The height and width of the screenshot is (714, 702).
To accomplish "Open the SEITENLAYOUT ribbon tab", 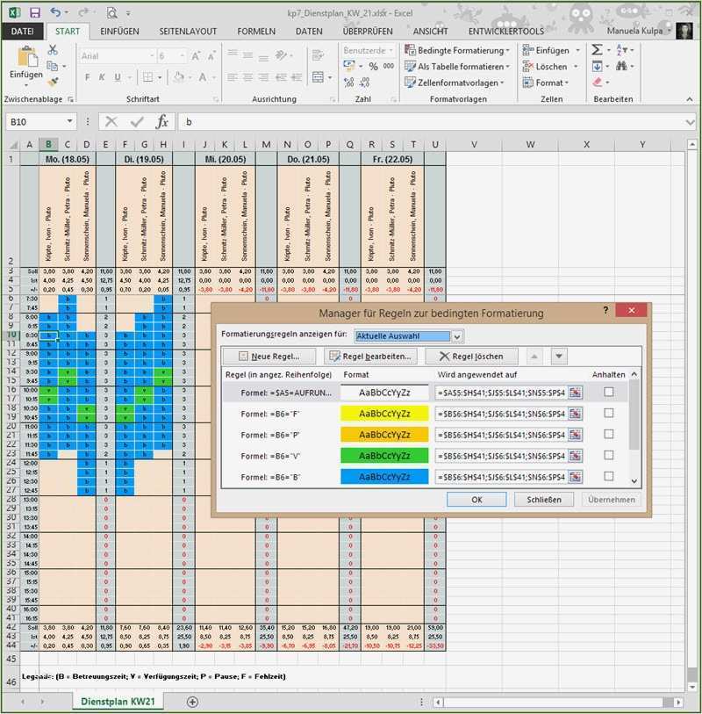I will point(188,31).
